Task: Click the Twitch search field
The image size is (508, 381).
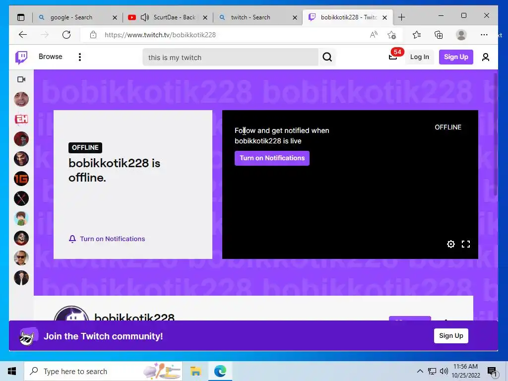Action: tap(230, 58)
